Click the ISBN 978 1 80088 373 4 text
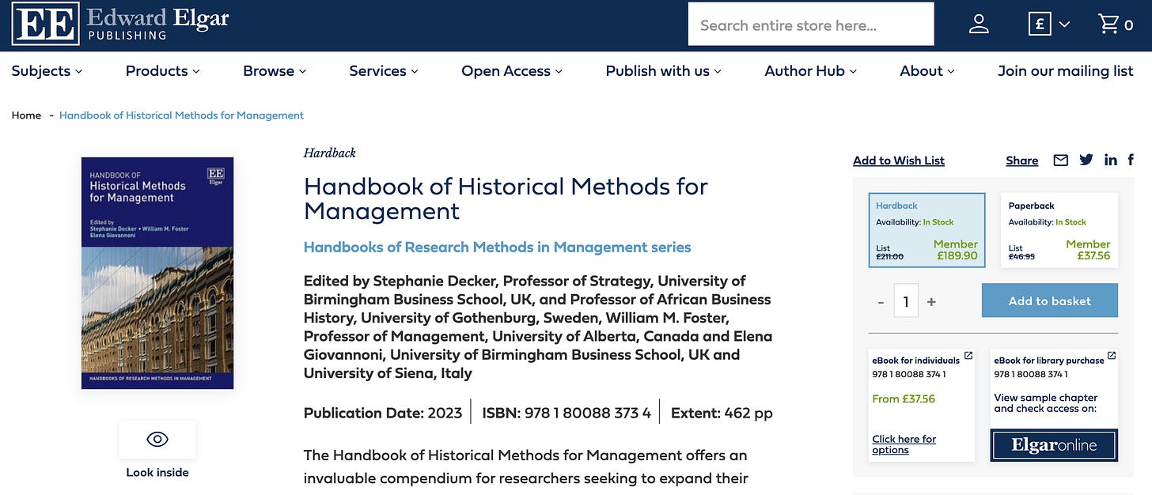This screenshot has width=1152, height=495. pos(567,413)
